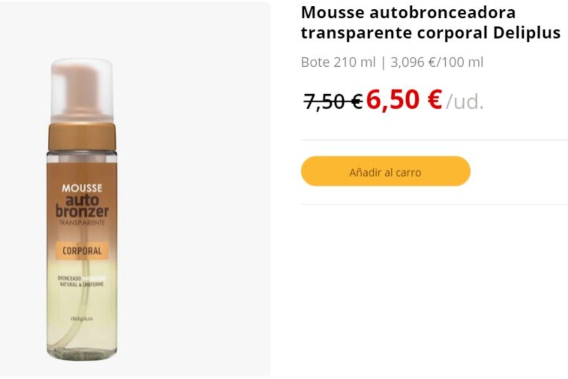Click the gold collar ring of bottle
568x379 pixels.
[82, 136]
